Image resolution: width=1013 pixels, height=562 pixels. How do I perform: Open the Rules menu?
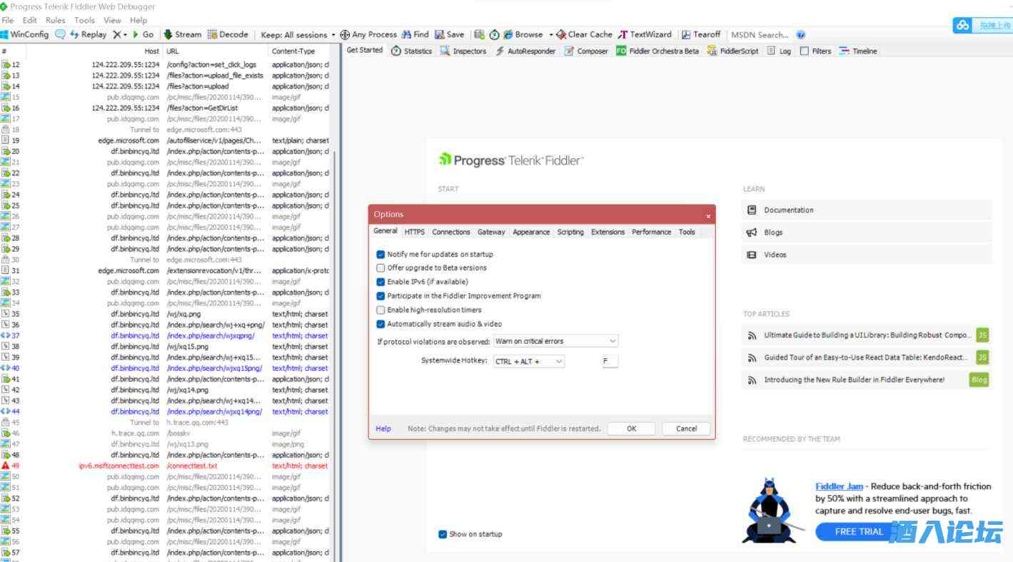[55, 21]
